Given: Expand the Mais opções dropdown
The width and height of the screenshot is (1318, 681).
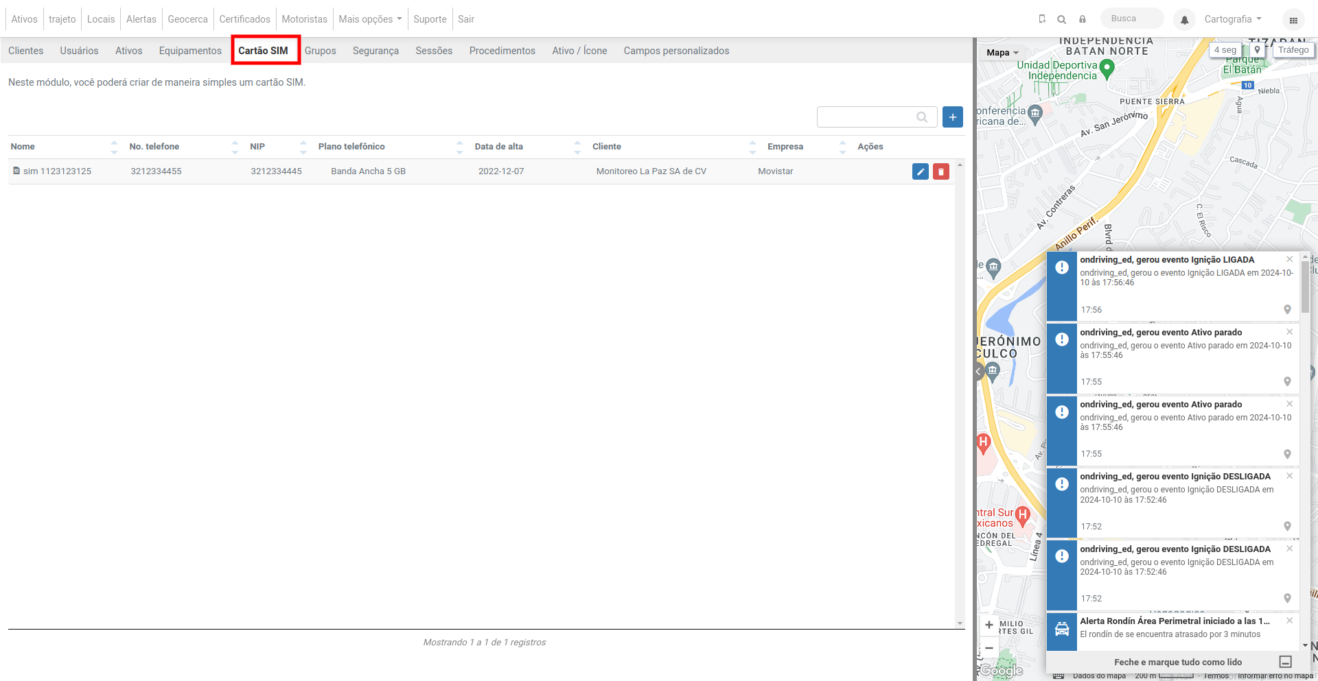Looking at the screenshot, I should point(371,19).
